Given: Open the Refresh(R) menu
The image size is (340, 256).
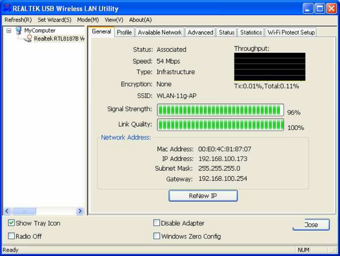Looking at the screenshot, I should 18,20.
